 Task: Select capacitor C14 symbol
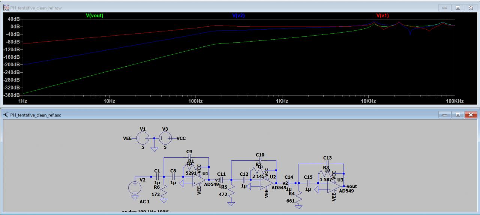289,183
